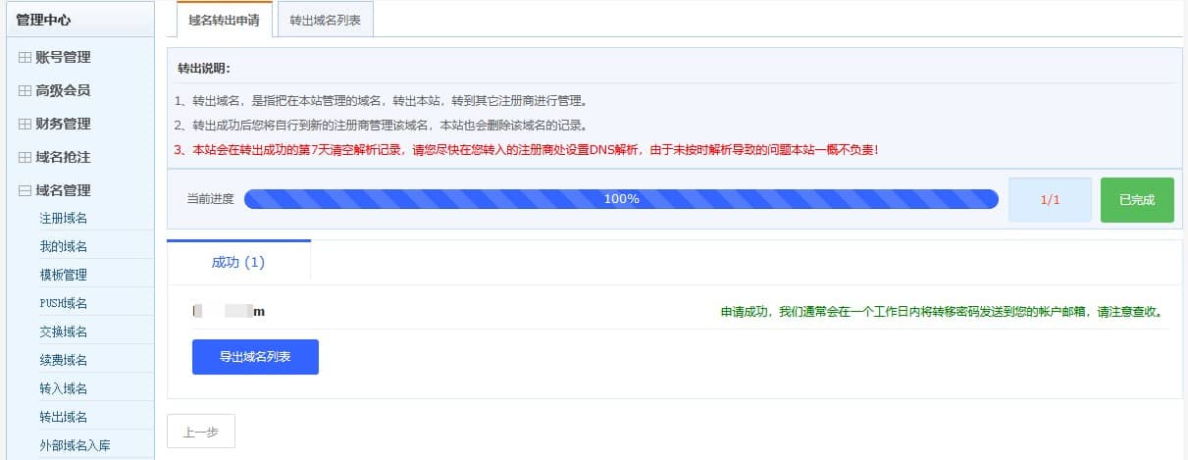Image resolution: width=1188 pixels, height=460 pixels.
Task: Navigate to 续费域名
Action: (x=64, y=360)
